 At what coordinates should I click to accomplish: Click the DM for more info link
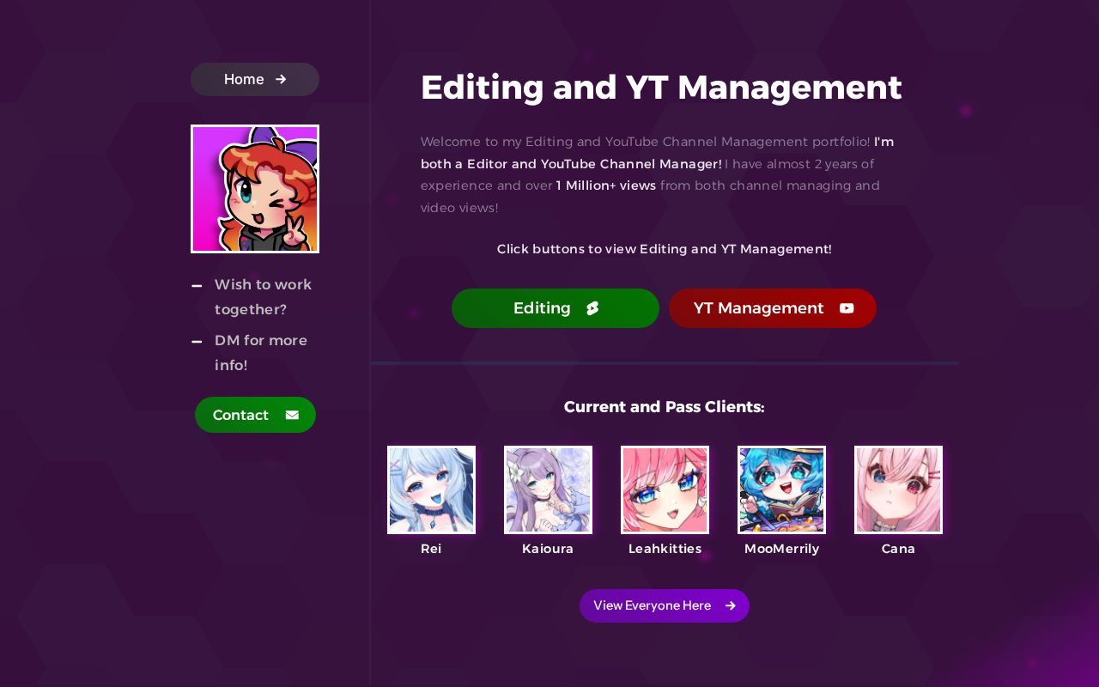(x=261, y=353)
